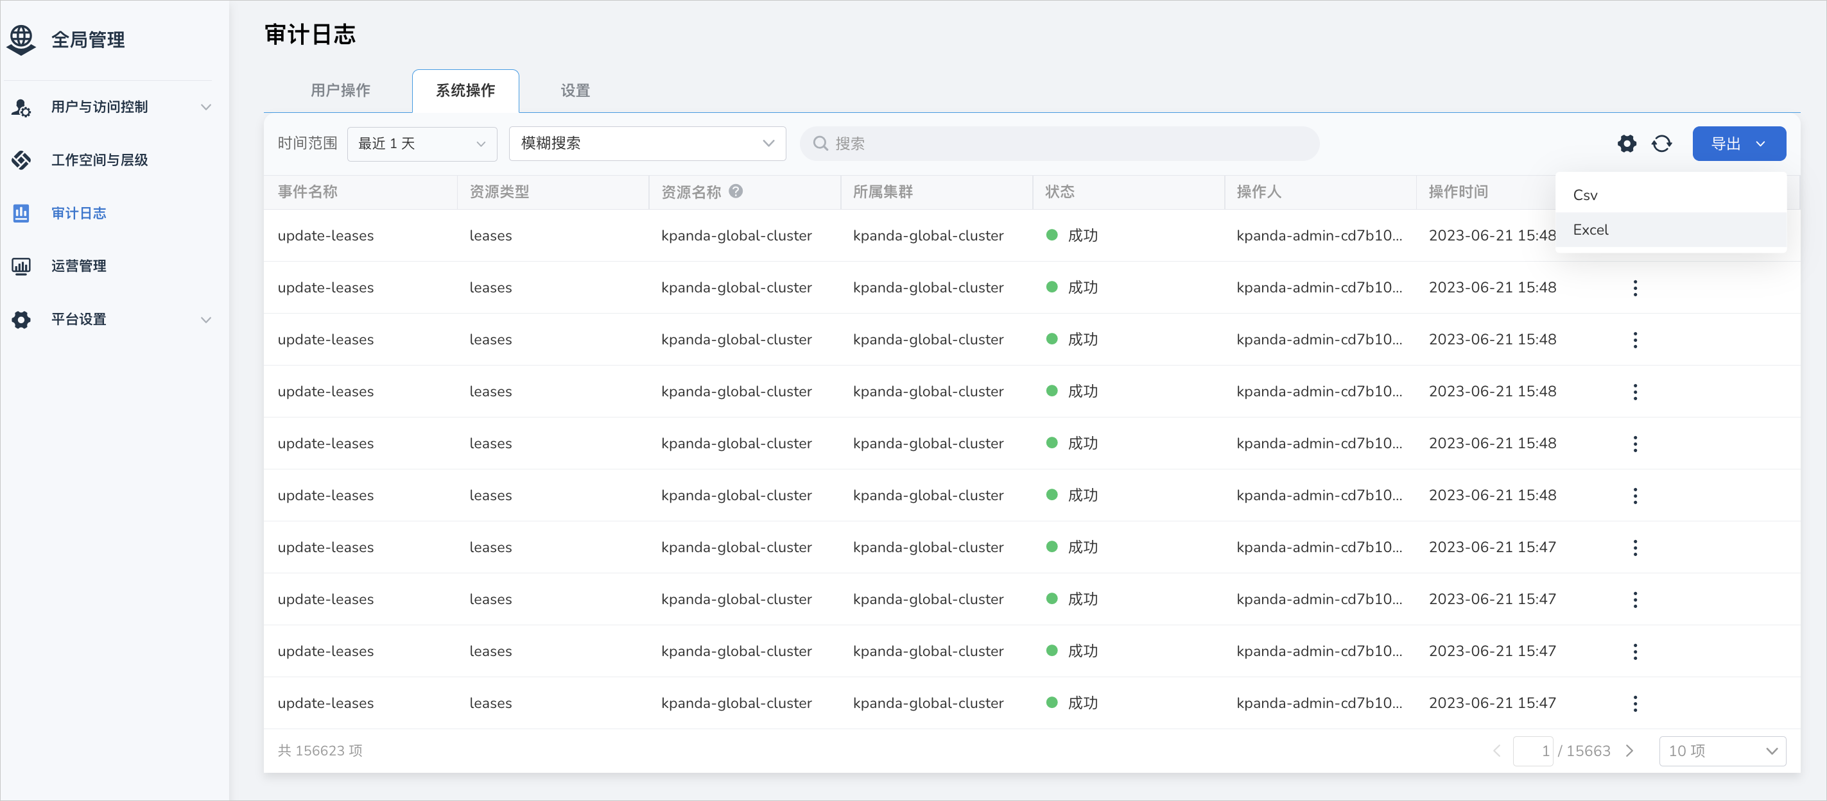Click the help icon beside 资源名称
This screenshot has width=1827, height=801.
[736, 191]
